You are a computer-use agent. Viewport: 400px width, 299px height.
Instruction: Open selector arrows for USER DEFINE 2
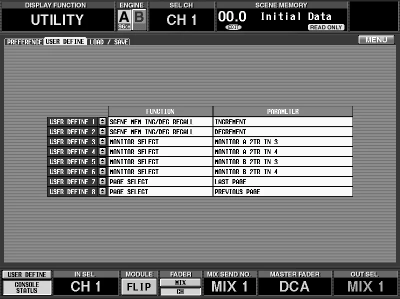click(x=102, y=132)
